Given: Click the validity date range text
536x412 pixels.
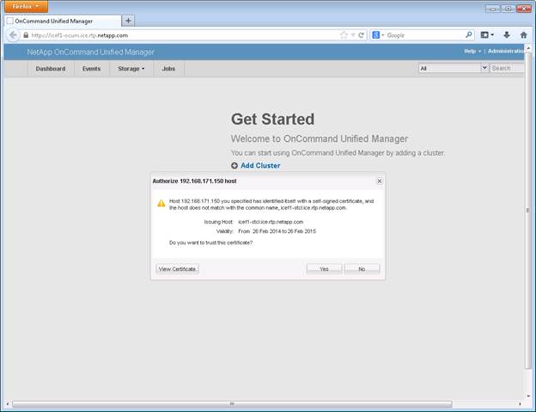Looking at the screenshot, I should pos(277,231).
